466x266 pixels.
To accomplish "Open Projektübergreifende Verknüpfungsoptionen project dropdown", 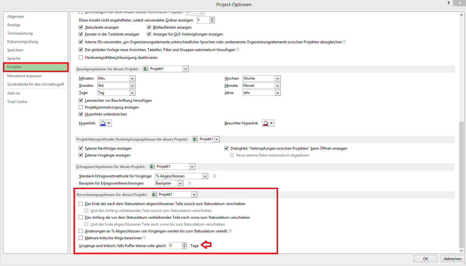I will click(x=217, y=139).
